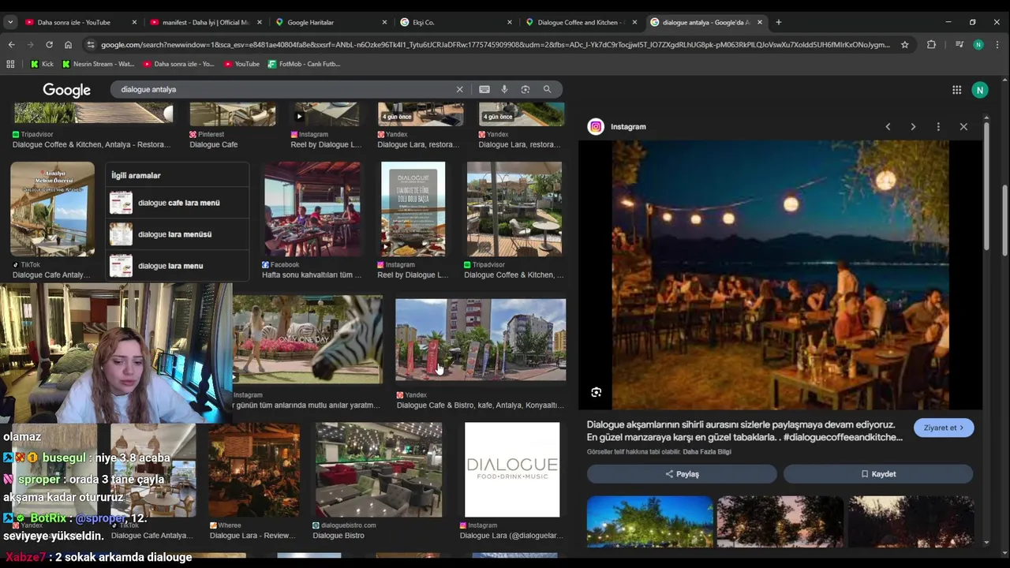Show previous image in preview panel

tap(888, 126)
